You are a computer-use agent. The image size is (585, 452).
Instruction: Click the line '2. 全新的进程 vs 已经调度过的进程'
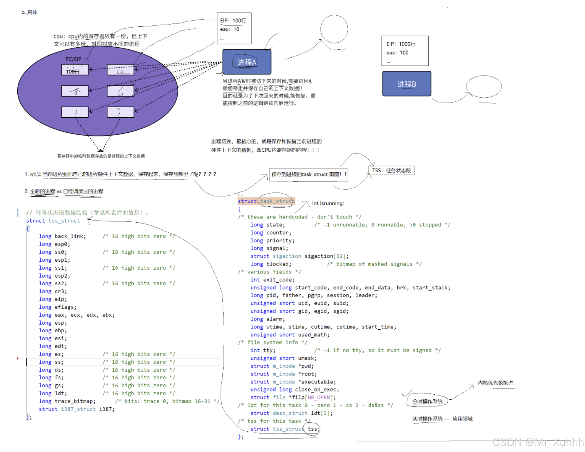(x=64, y=191)
